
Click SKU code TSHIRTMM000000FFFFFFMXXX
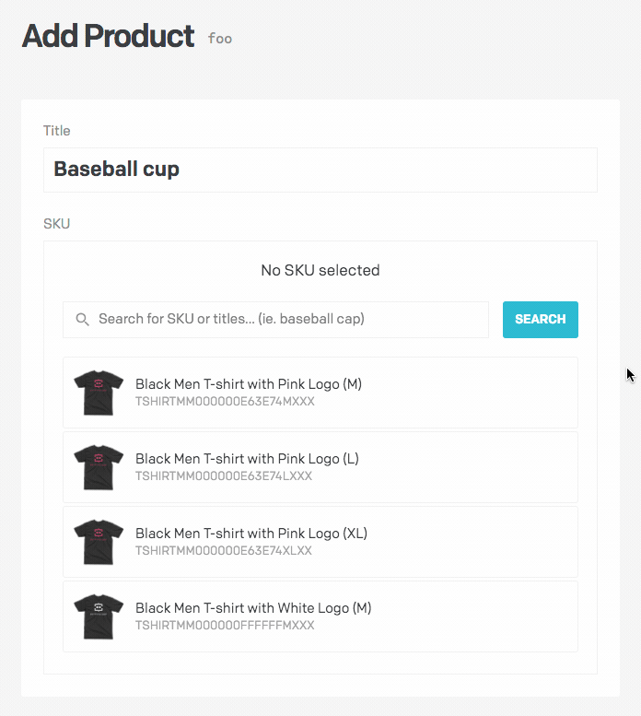pyautogui.click(x=225, y=625)
